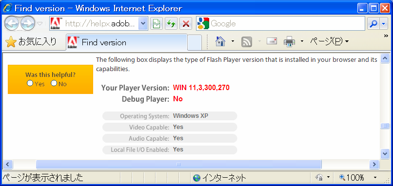393x186 pixels.
Task: Open a new blank tab
Action: 195,42
